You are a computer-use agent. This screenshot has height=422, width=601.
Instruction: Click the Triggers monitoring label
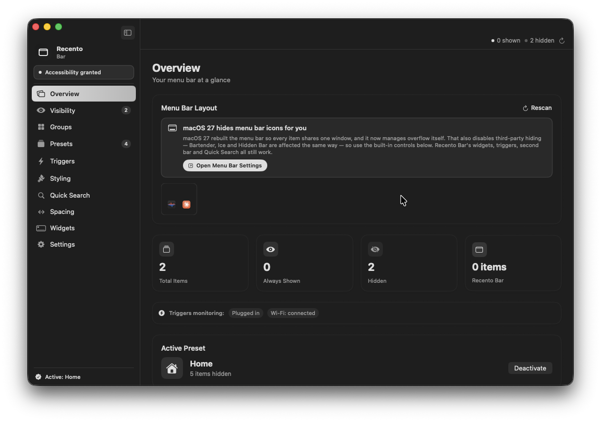tap(196, 313)
